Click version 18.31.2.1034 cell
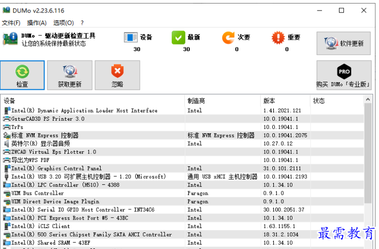 (x=281, y=234)
